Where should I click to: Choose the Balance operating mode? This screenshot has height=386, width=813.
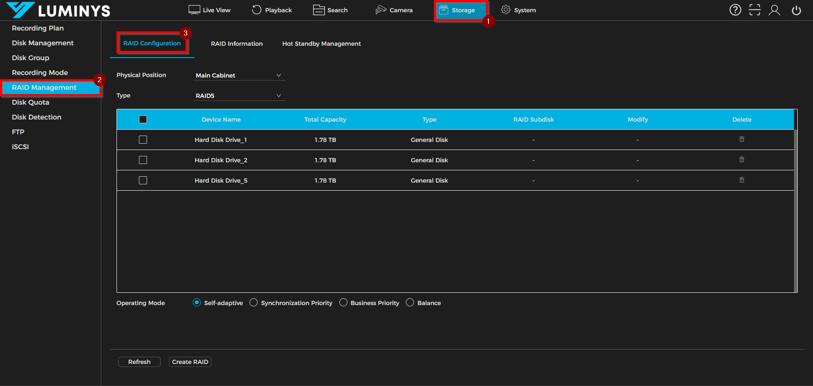click(x=410, y=303)
